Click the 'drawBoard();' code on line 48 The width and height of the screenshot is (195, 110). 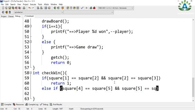(55, 21)
